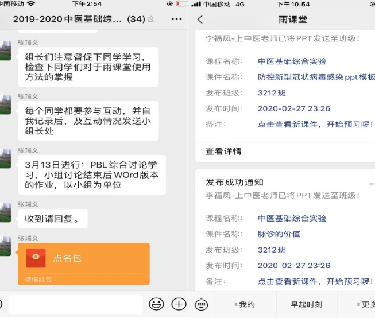Viewport: 375px width, 318px height.
Task: Open the 点名包 red packet
Action: pos(84,263)
